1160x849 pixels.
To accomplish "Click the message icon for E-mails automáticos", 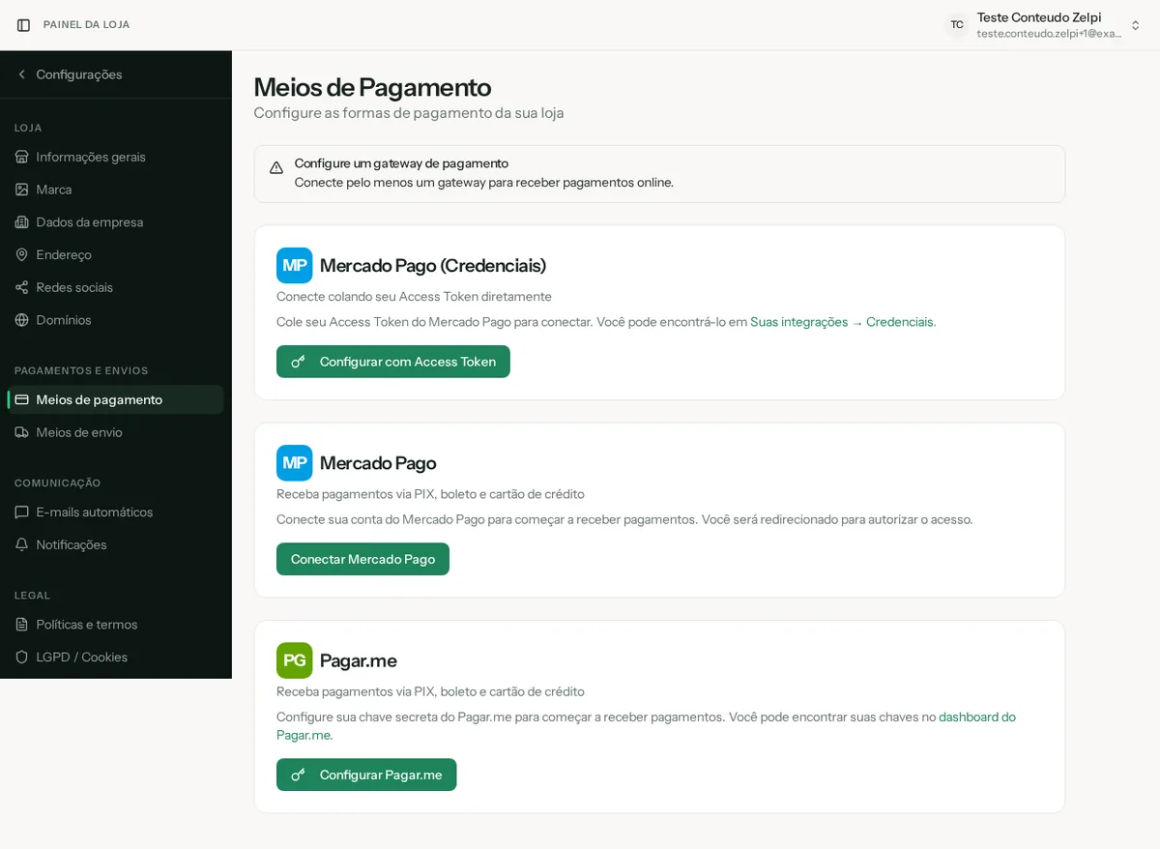I will click(22, 512).
